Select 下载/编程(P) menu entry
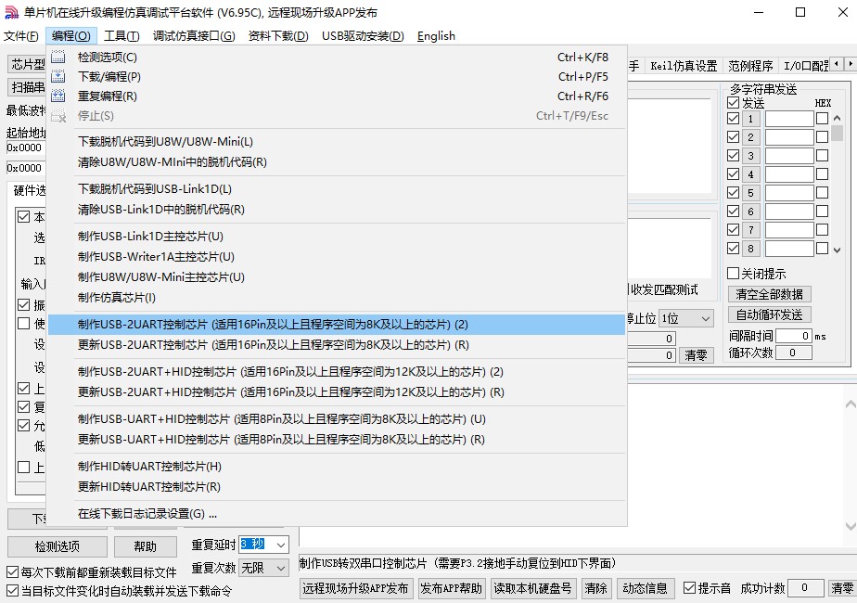857x603 pixels. pyautogui.click(x=337, y=77)
